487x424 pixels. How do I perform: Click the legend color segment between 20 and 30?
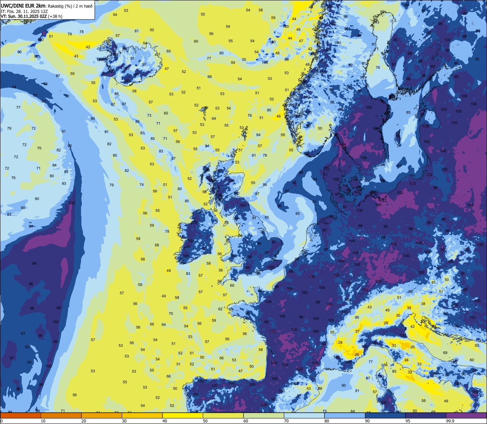pos(102,415)
